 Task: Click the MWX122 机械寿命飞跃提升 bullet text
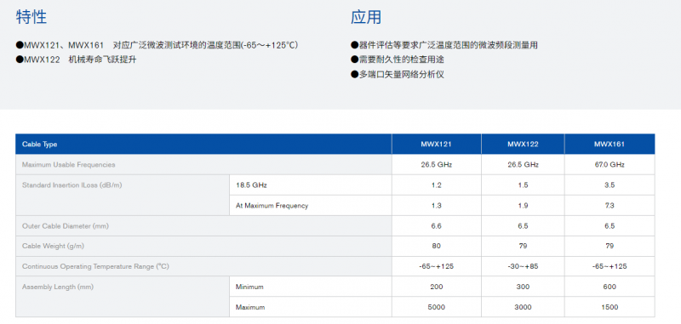click(76, 60)
